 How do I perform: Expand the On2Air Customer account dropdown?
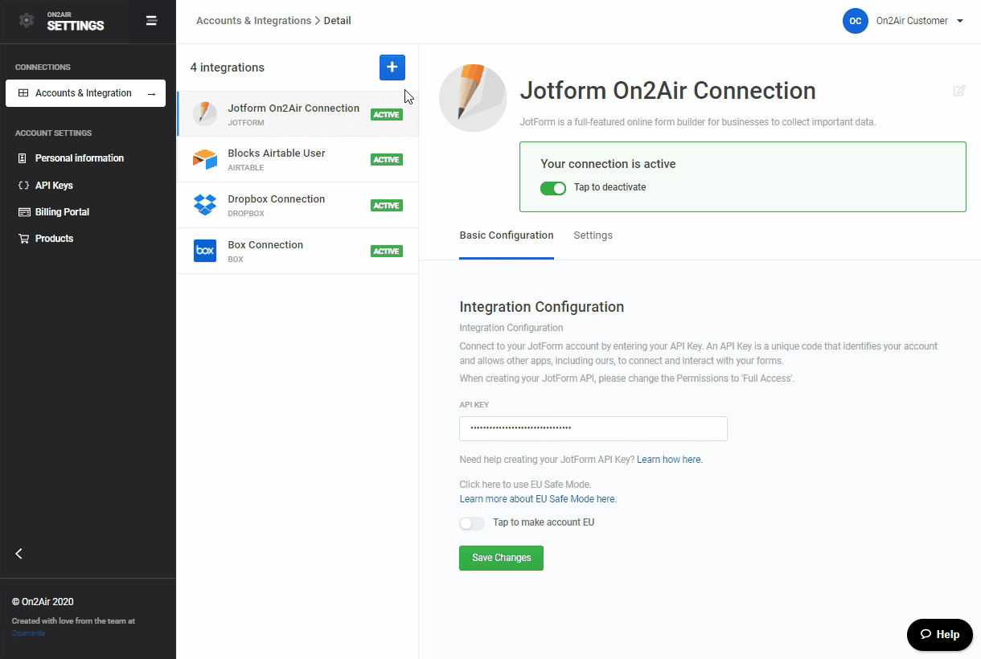click(x=960, y=22)
